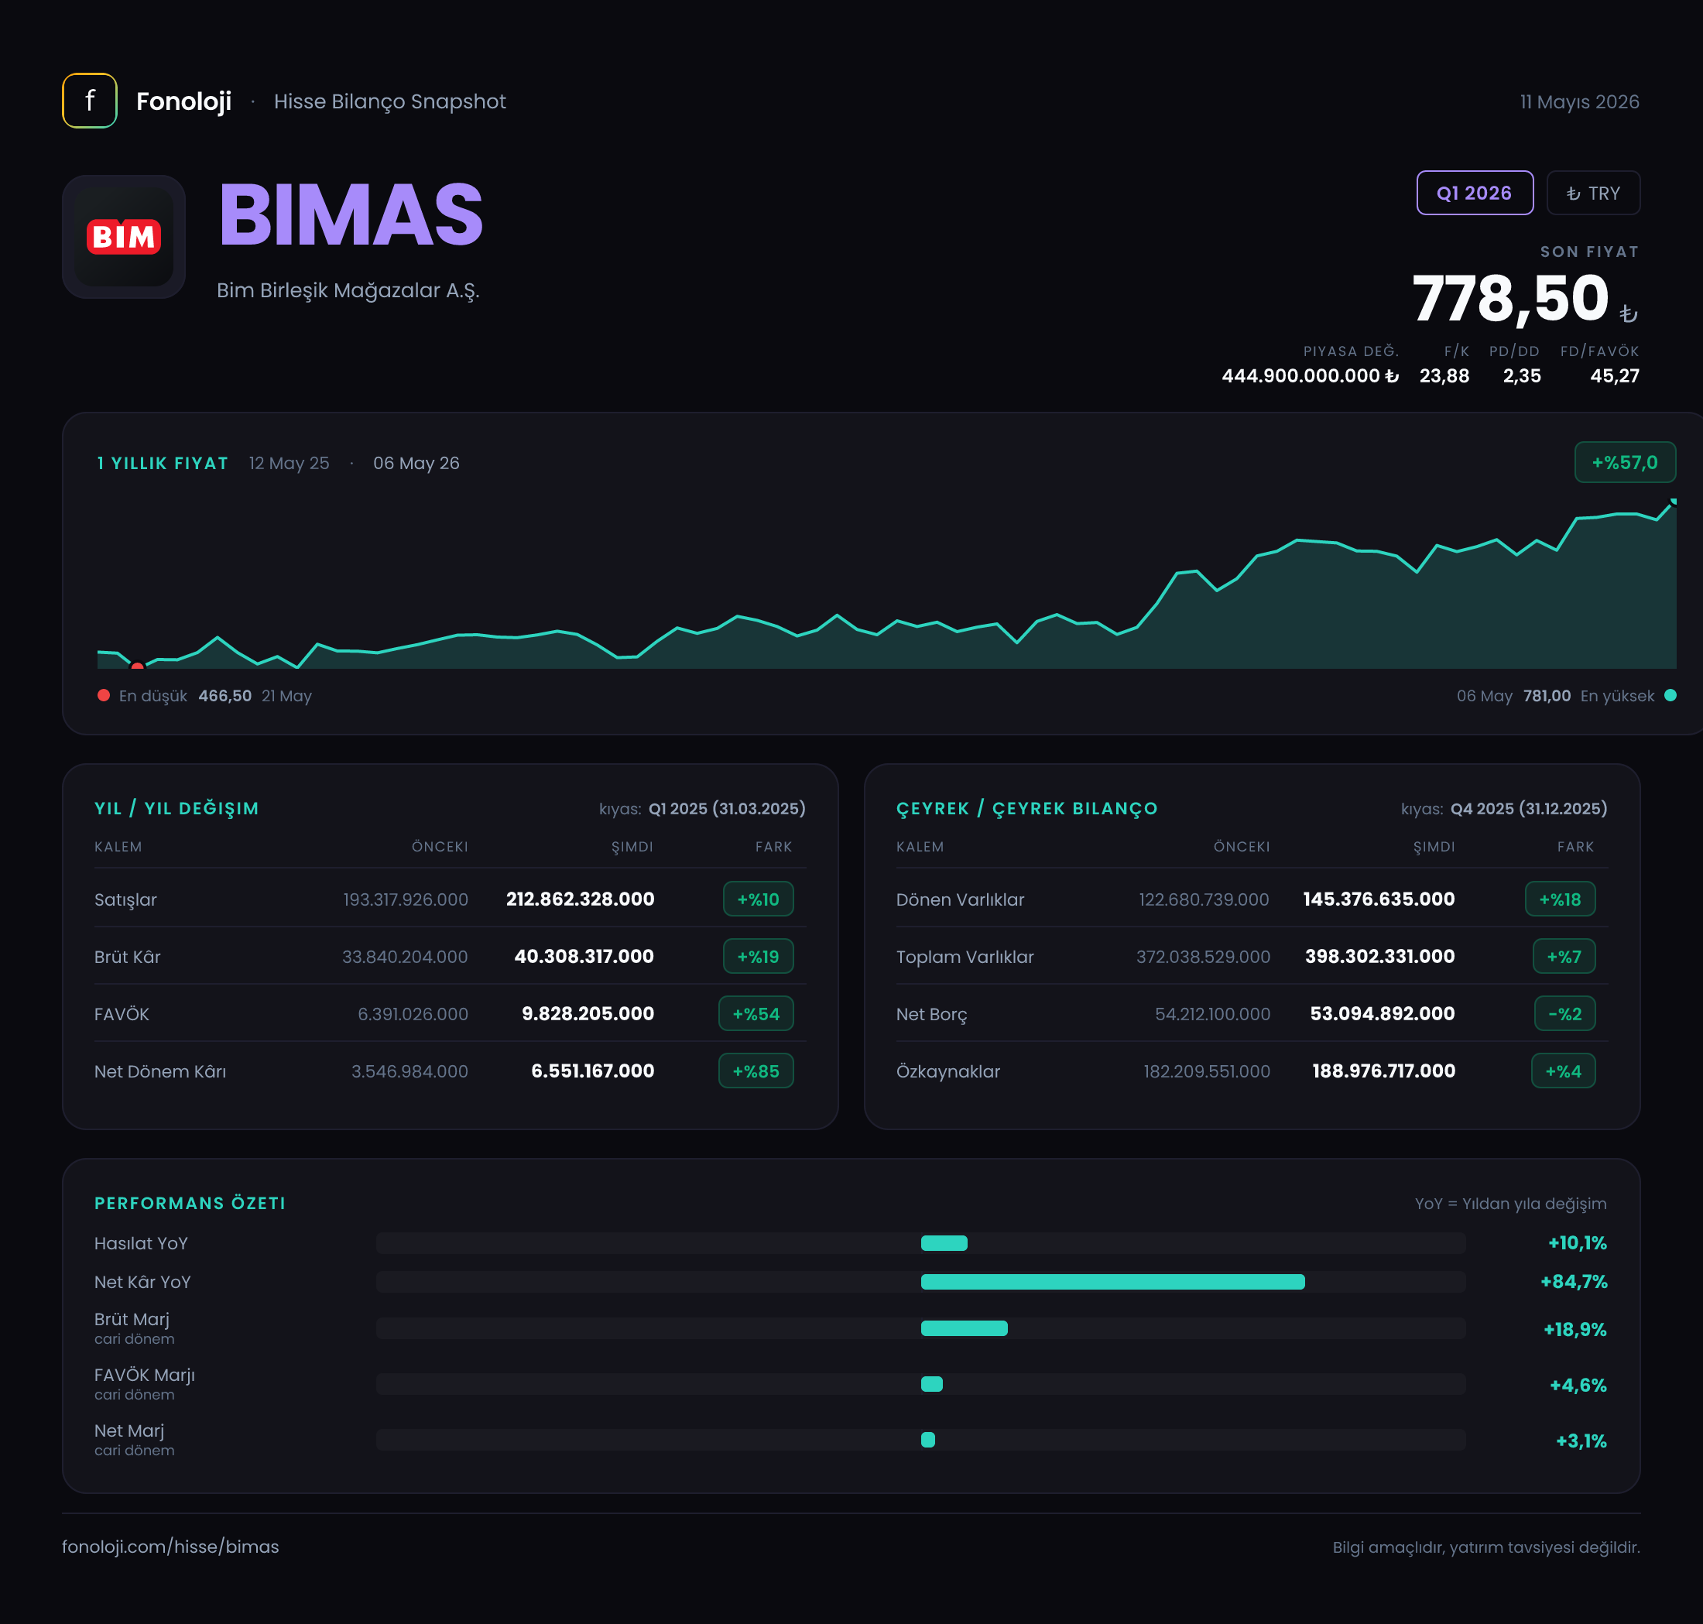Click the Net Dönem Kârı +%85 badge
This screenshot has width=1703, height=1624.
click(756, 1070)
